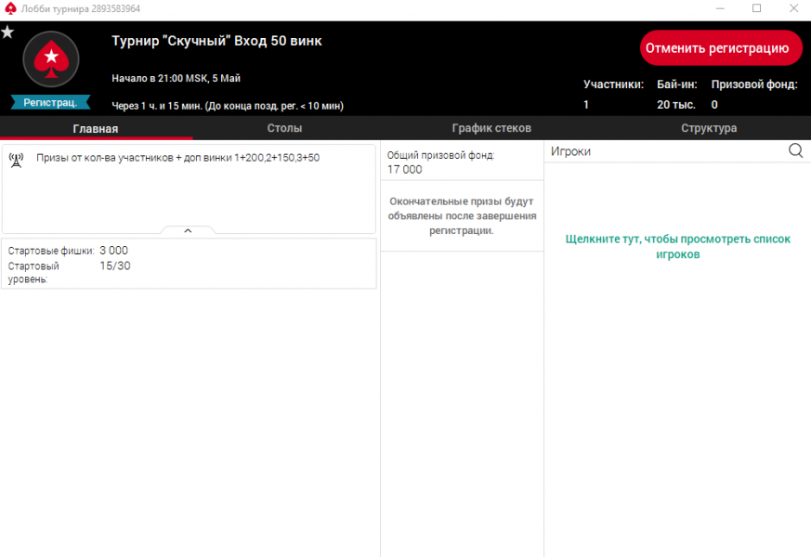Click the search magnifier in players panel
Image resolution: width=811 pixels, height=557 pixels.
point(795,151)
